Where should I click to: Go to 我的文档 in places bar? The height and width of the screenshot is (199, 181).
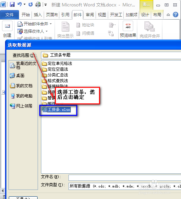[x=21, y=86]
